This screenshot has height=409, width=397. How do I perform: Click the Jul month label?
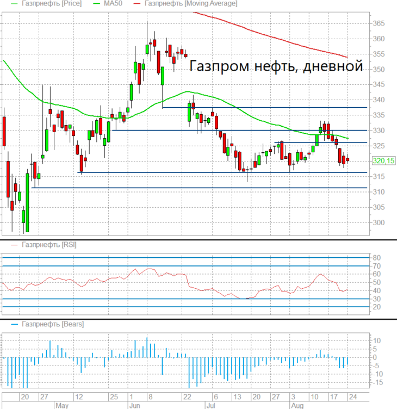[x=210, y=406]
